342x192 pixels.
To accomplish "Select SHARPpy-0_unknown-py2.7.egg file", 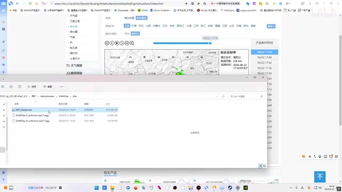I will tap(65, 115).
